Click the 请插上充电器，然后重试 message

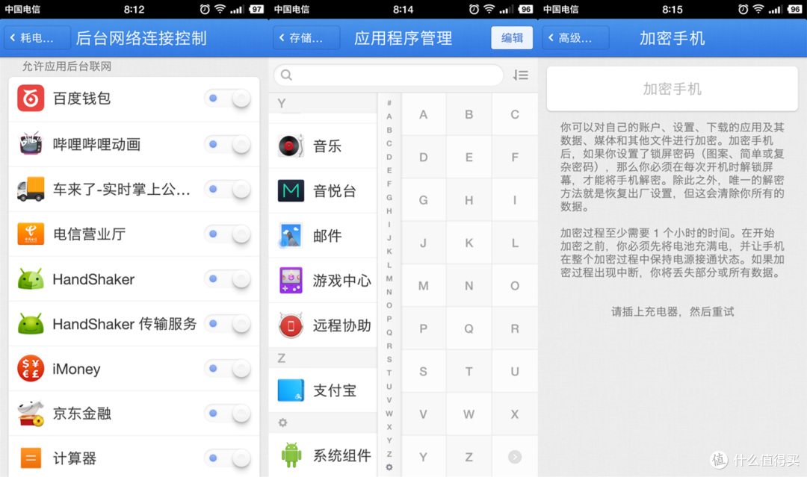point(672,311)
